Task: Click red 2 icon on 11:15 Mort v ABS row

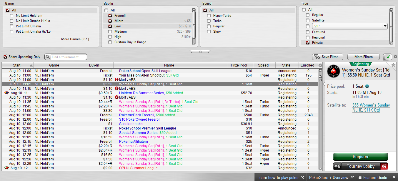Action: tap(116, 89)
